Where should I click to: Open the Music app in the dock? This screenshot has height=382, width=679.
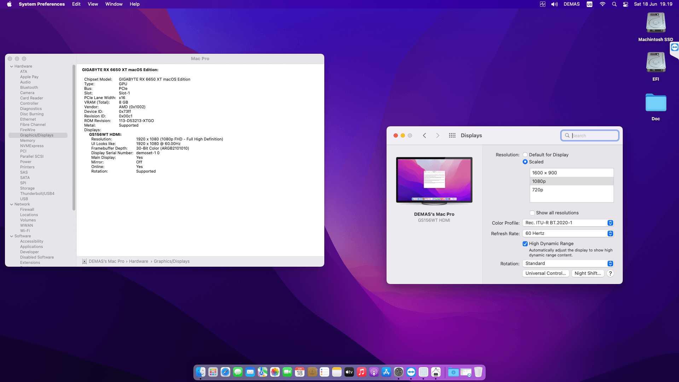tap(361, 372)
